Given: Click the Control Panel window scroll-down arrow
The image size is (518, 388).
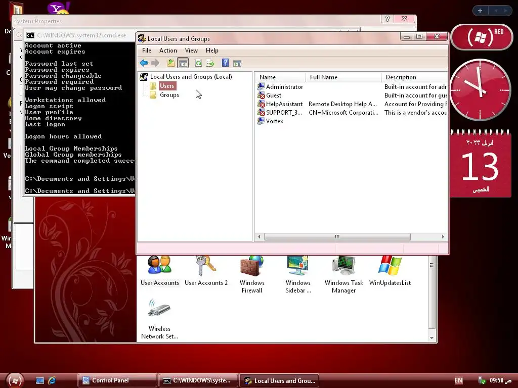Looking at the screenshot, I should (x=431, y=338).
